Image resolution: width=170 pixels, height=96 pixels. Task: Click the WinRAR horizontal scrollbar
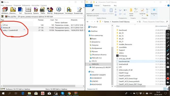(x=39, y=86)
